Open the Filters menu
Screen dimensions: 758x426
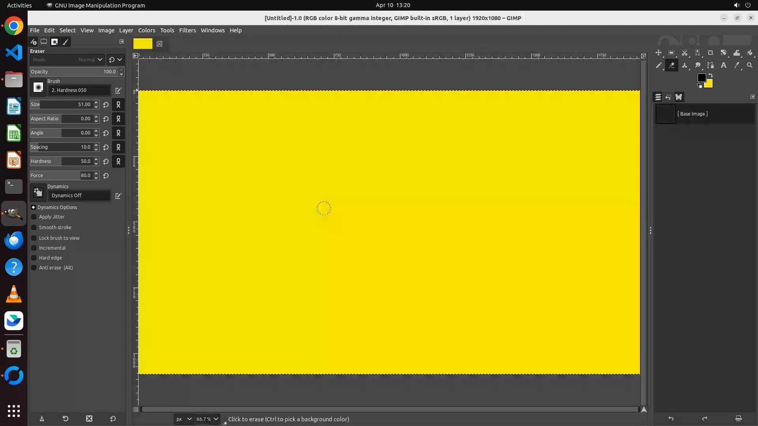187,30
